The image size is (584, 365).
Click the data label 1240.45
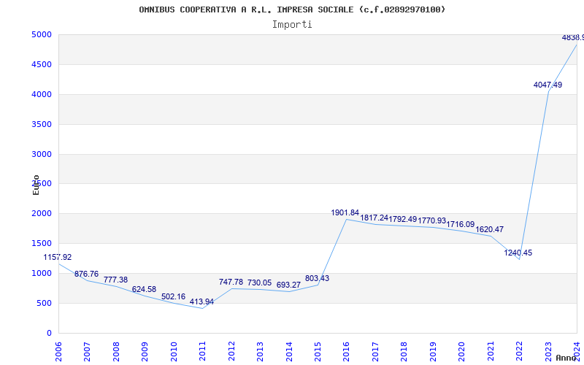518,253
